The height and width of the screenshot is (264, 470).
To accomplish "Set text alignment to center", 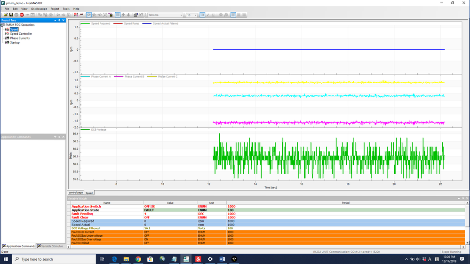I will click(239, 15).
